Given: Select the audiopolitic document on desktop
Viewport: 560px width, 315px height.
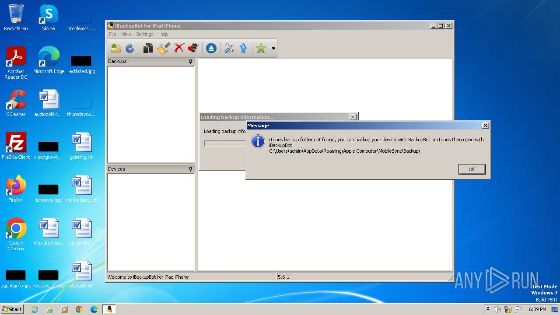Looking at the screenshot, I should [49, 103].
